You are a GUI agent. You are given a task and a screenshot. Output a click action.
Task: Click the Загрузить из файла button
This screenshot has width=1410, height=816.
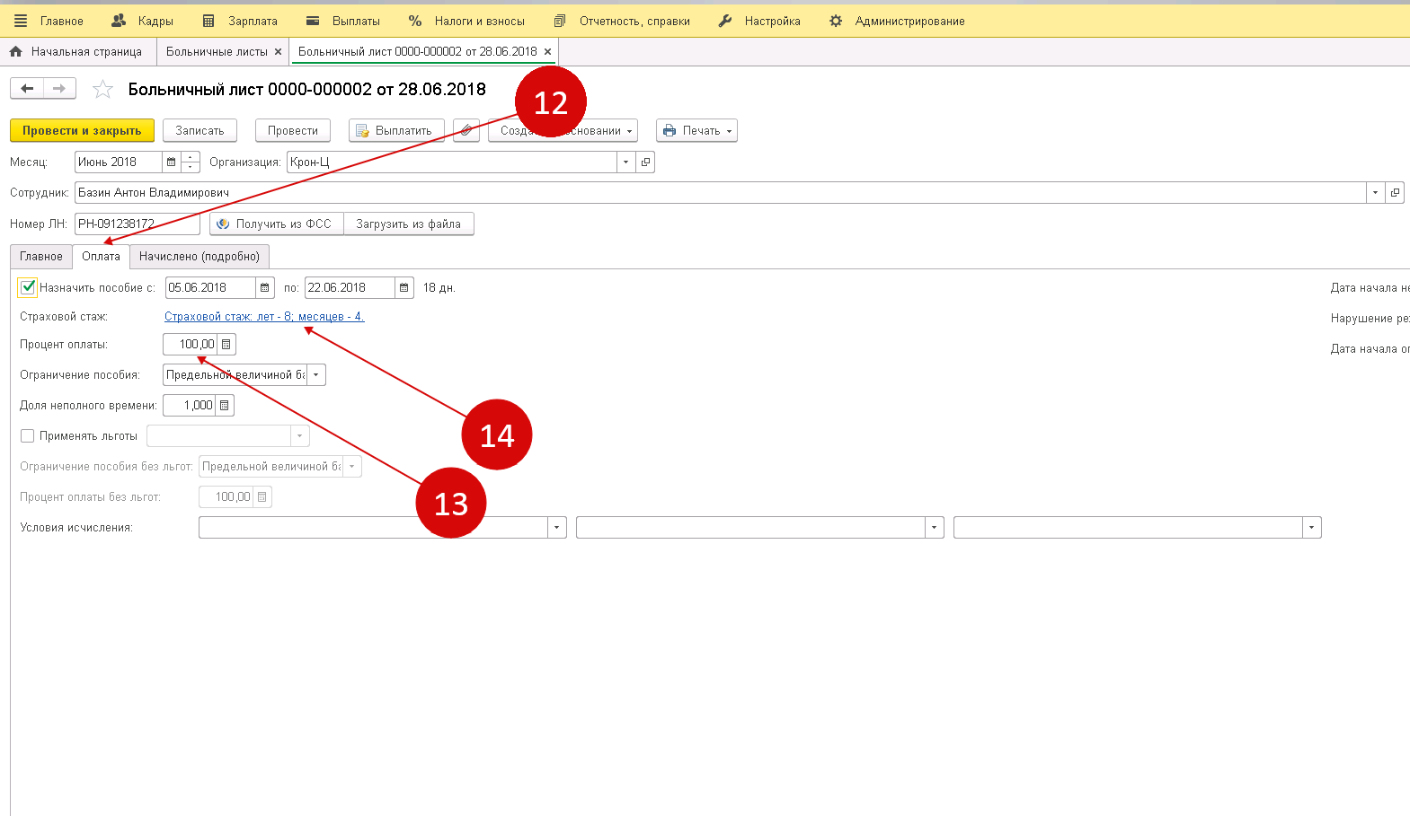click(409, 224)
